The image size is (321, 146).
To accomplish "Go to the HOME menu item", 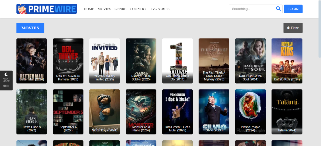I will 89,9.
